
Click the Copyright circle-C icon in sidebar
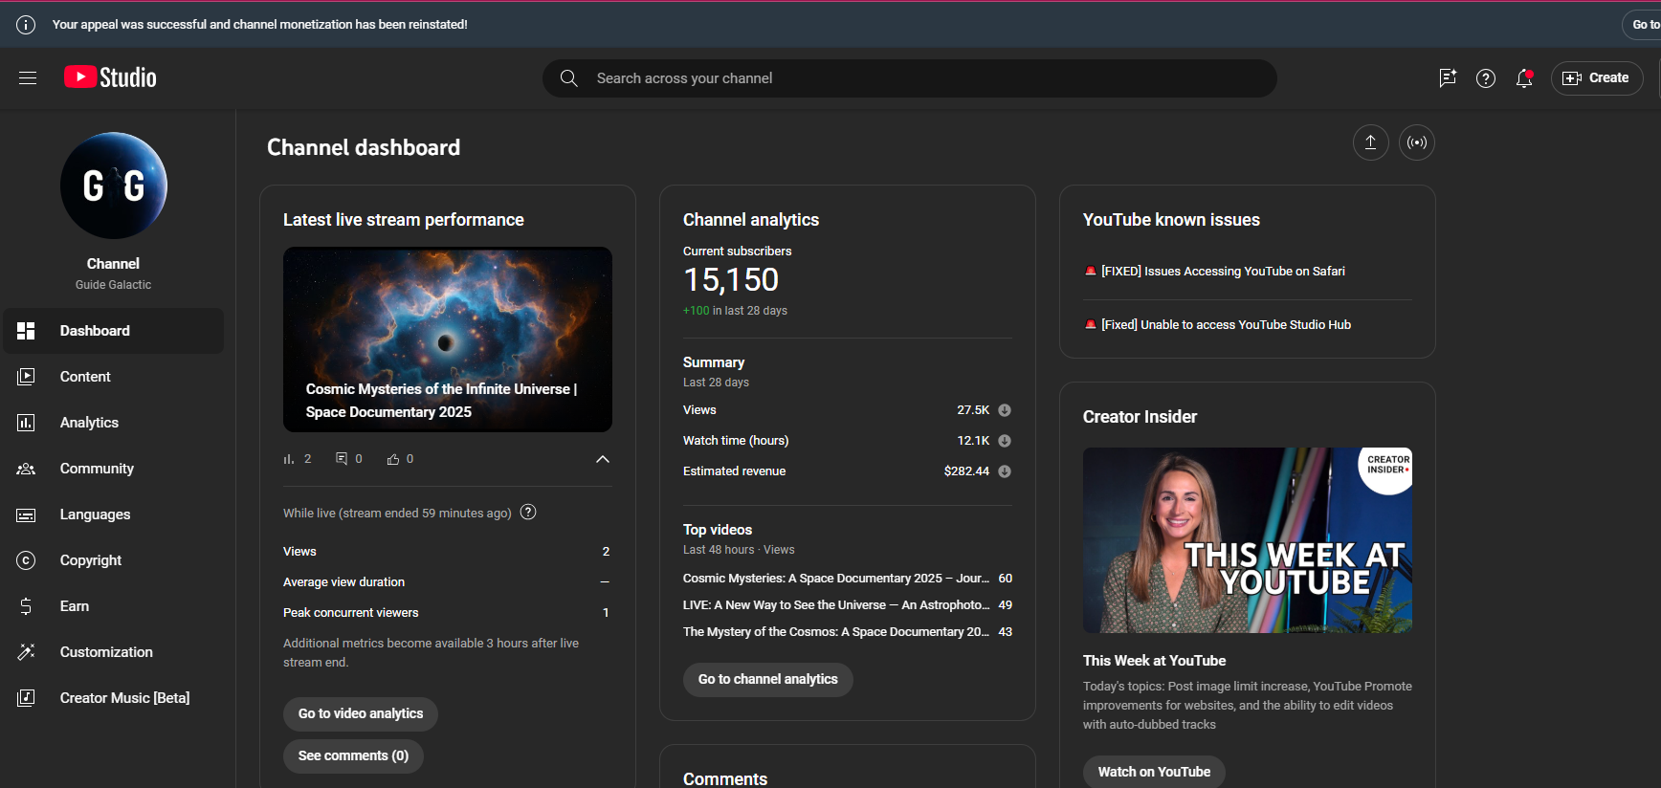pyautogui.click(x=26, y=560)
